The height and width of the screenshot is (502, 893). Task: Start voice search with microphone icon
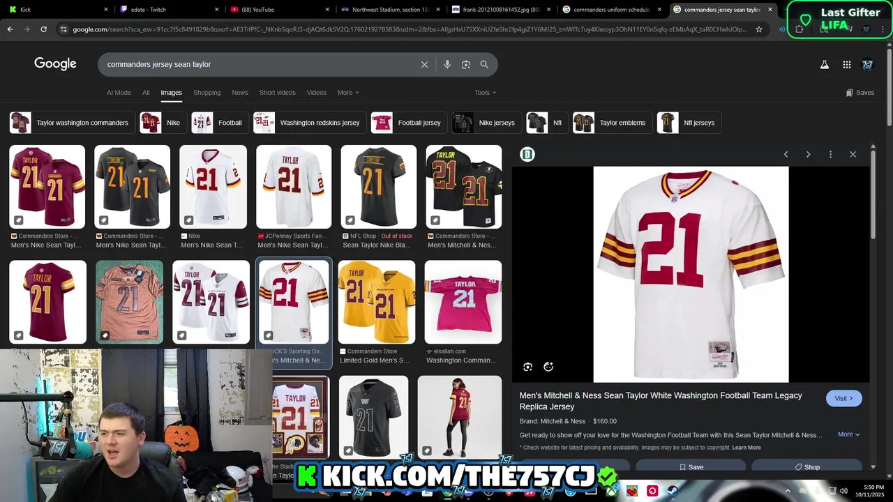[447, 64]
